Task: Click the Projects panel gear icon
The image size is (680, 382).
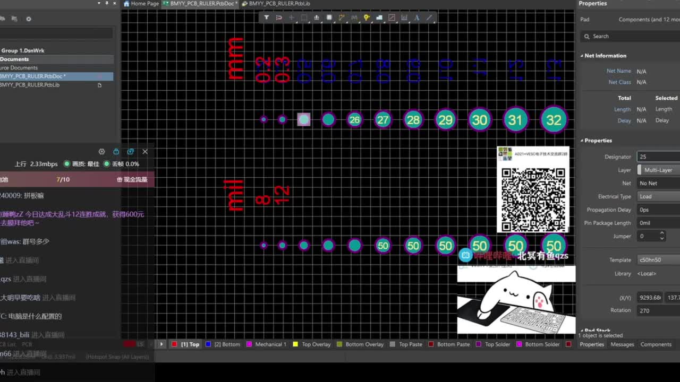Action: coord(29,19)
